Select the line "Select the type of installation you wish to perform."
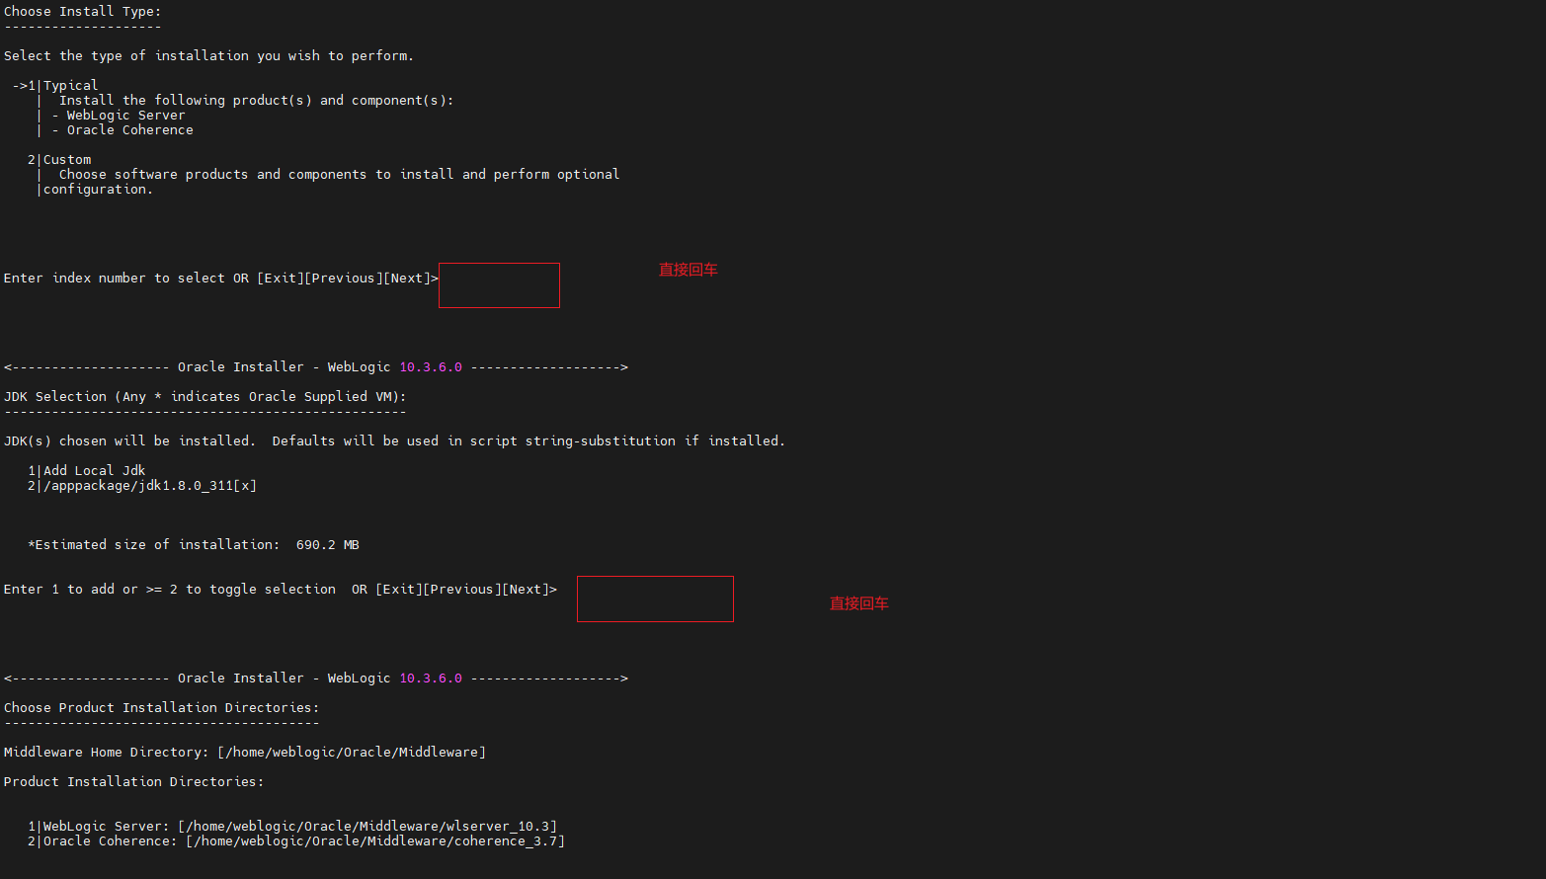 coord(208,56)
